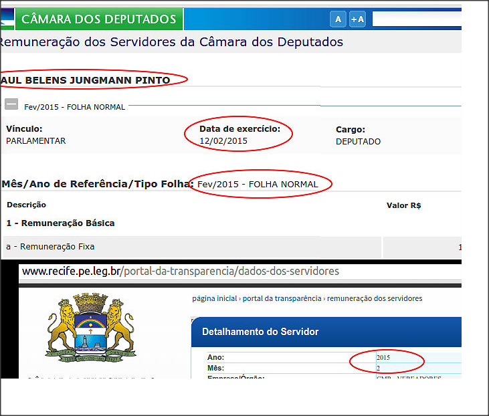The width and height of the screenshot is (489, 416).
Task: Open the 'portal da transparência' breadcrumb link
Action: [281, 298]
